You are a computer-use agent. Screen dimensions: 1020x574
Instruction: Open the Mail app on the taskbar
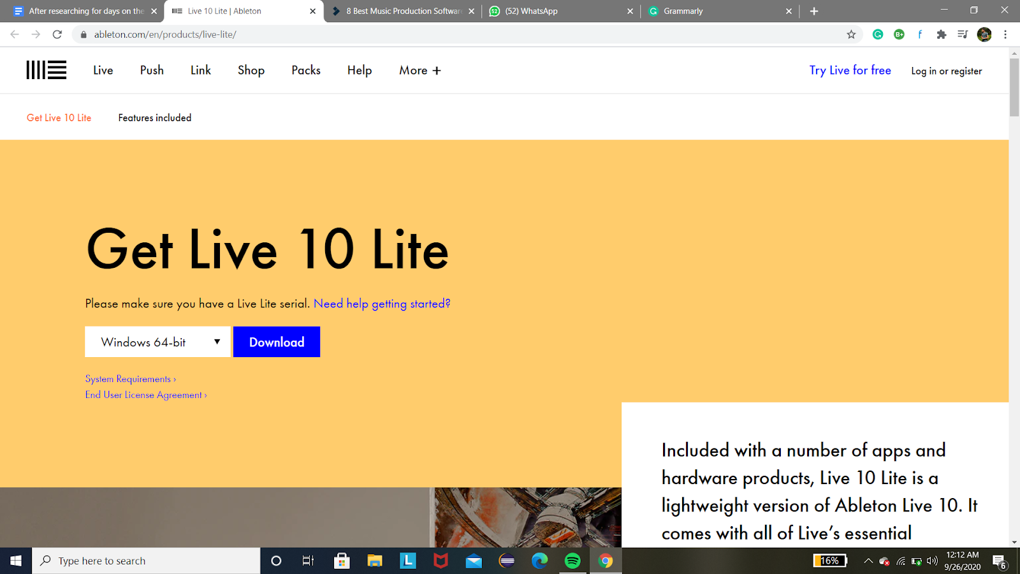474,561
